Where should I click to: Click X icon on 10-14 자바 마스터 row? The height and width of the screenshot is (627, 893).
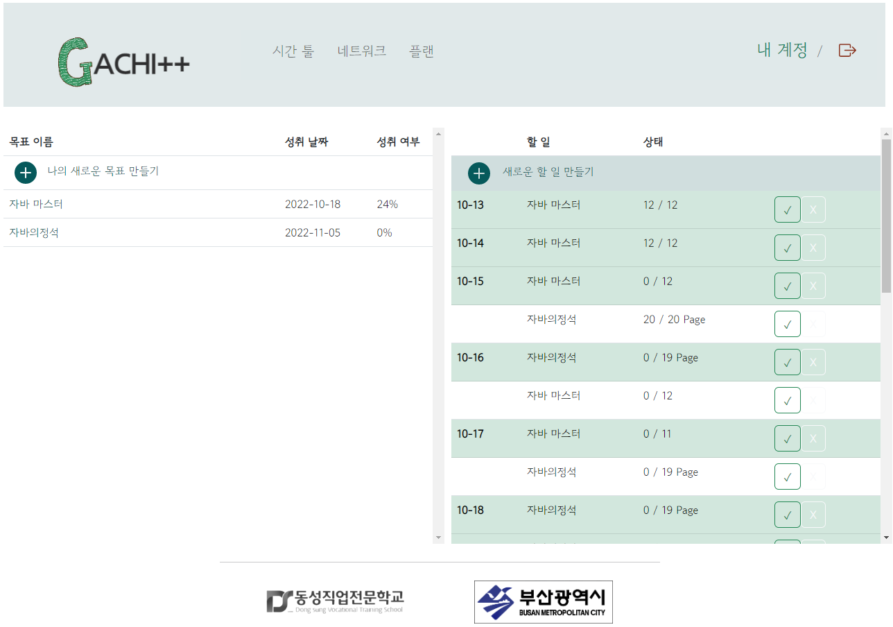tap(813, 248)
